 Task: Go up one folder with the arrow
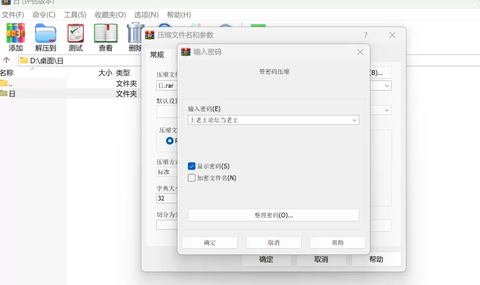tap(7, 60)
